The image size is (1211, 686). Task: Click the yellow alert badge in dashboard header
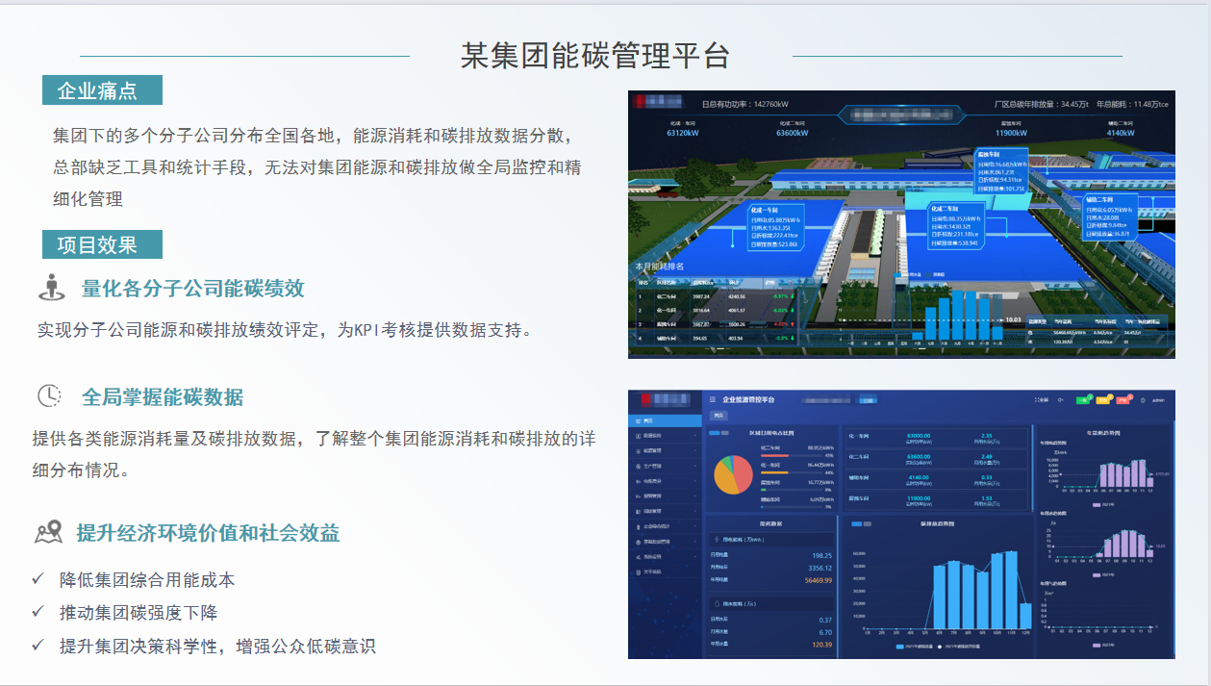tap(1103, 399)
